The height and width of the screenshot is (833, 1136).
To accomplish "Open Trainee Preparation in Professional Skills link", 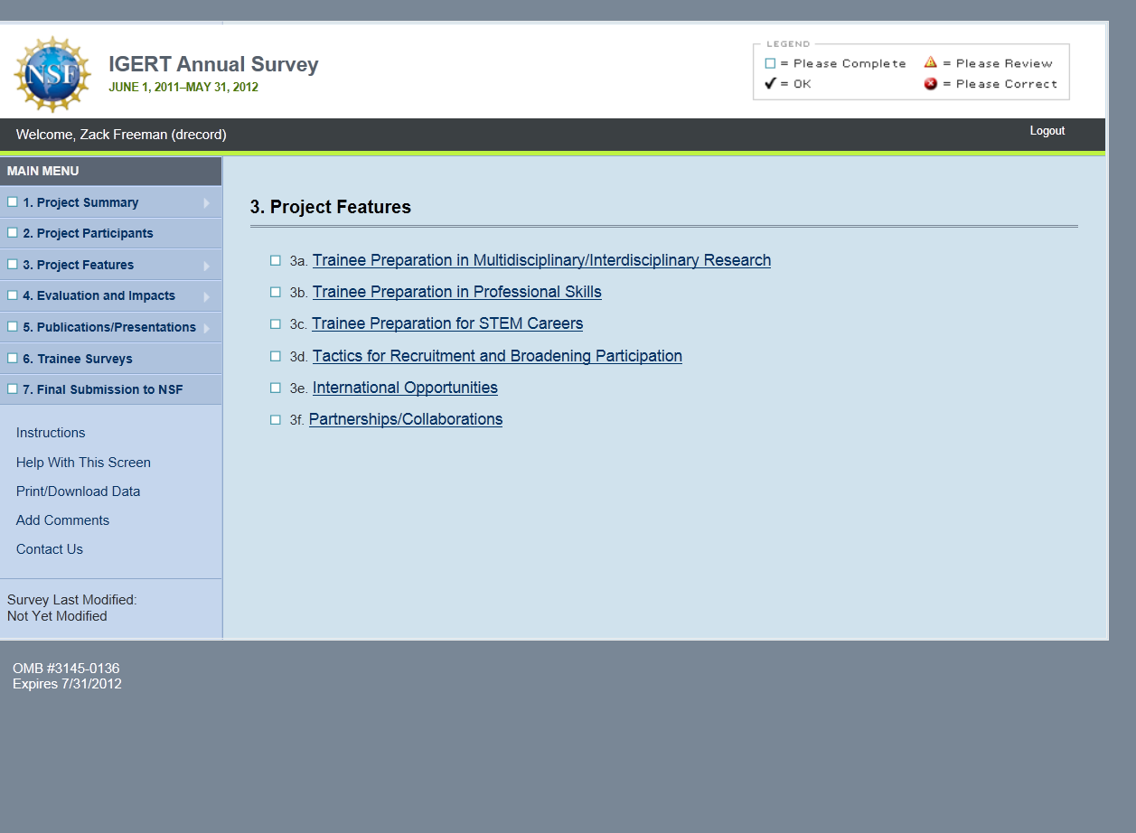I will (x=456, y=292).
